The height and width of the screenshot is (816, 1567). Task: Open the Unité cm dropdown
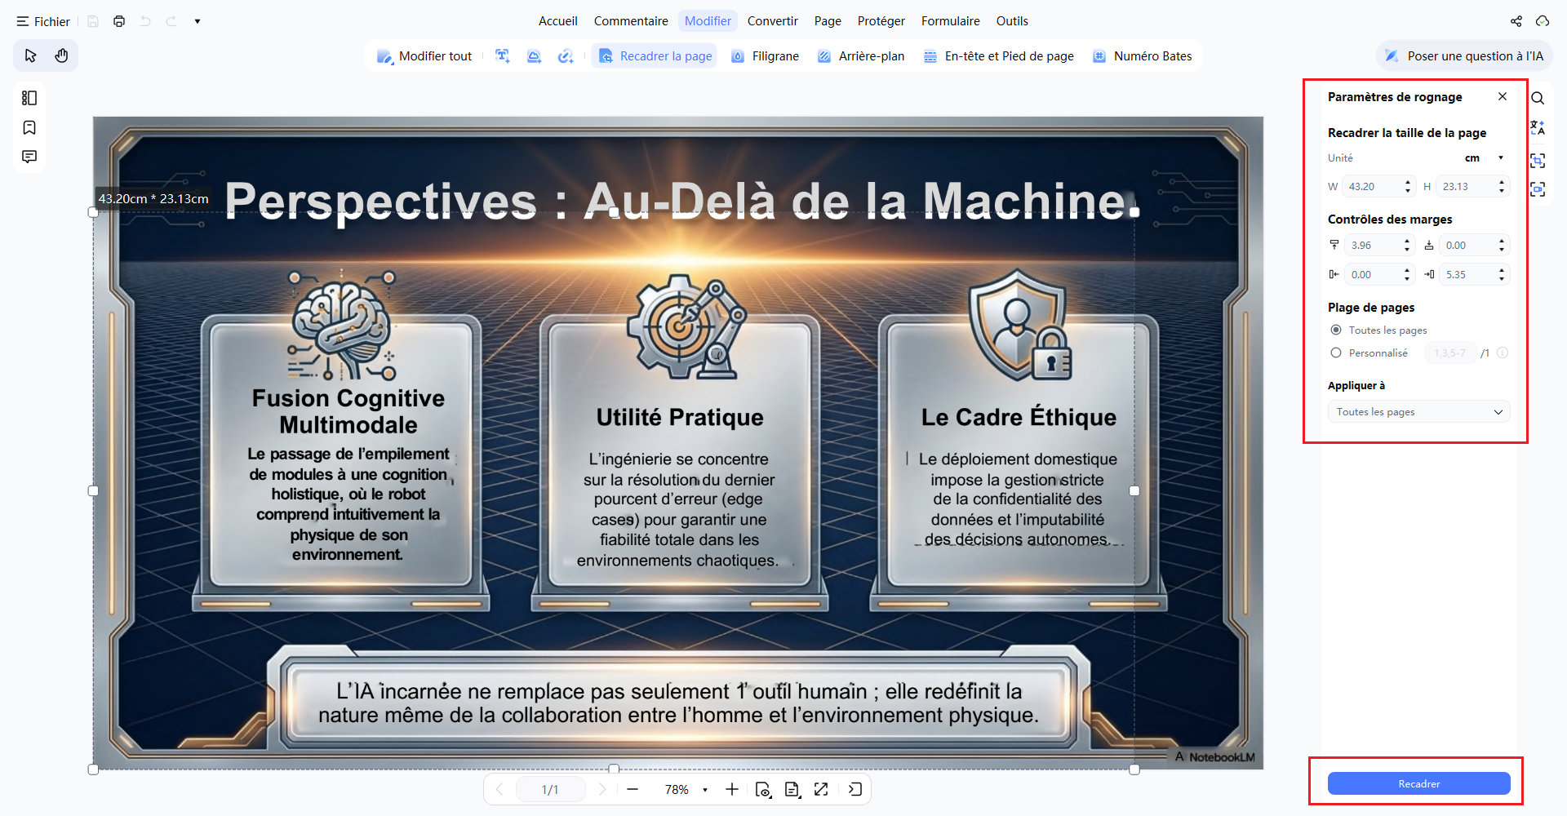[1484, 158]
